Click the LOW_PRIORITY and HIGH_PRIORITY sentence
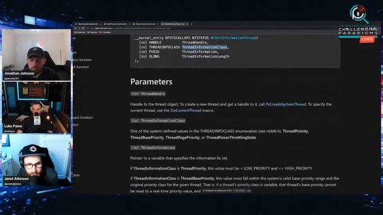Viewport: 383px width, 215px height. (221, 168)
